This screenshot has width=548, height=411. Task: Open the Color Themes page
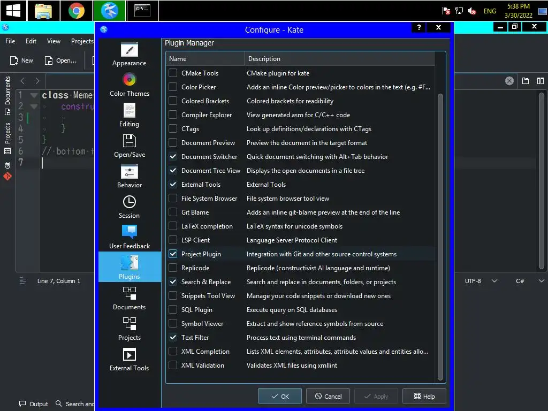(130, 85)
